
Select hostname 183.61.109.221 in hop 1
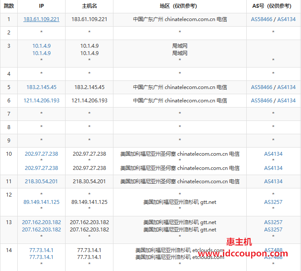[89, 19]
